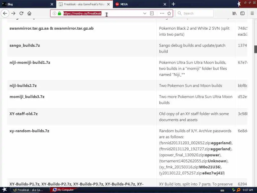Image resolution: width=257 pixels, height=193 pixels.
Task: Open the browser home page
Action: pos(29,14)
